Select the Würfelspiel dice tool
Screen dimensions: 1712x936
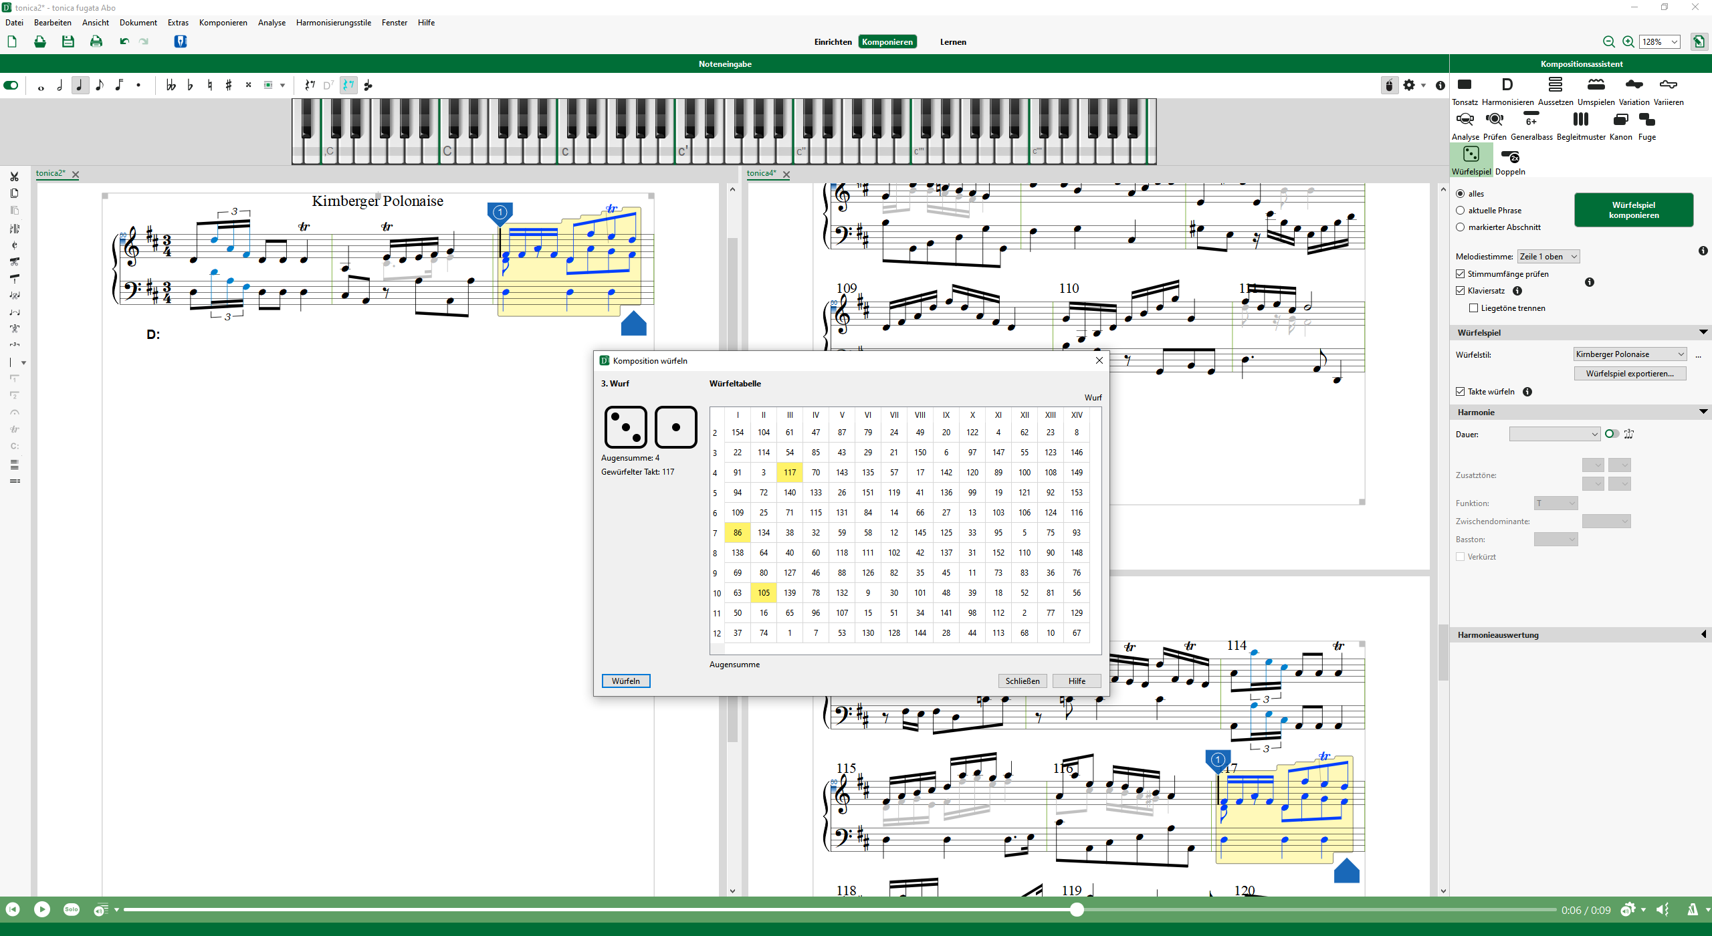click(1471, 161)
